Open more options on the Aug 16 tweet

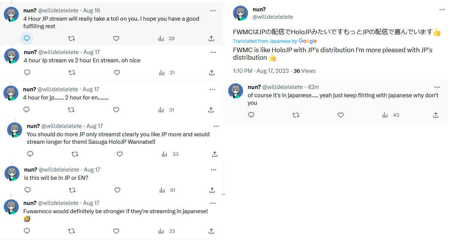[x=213, y=11]
